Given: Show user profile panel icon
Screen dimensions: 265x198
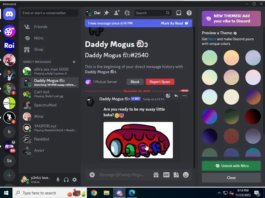Looking at the screenshot, I should click(x=127, y=13).
